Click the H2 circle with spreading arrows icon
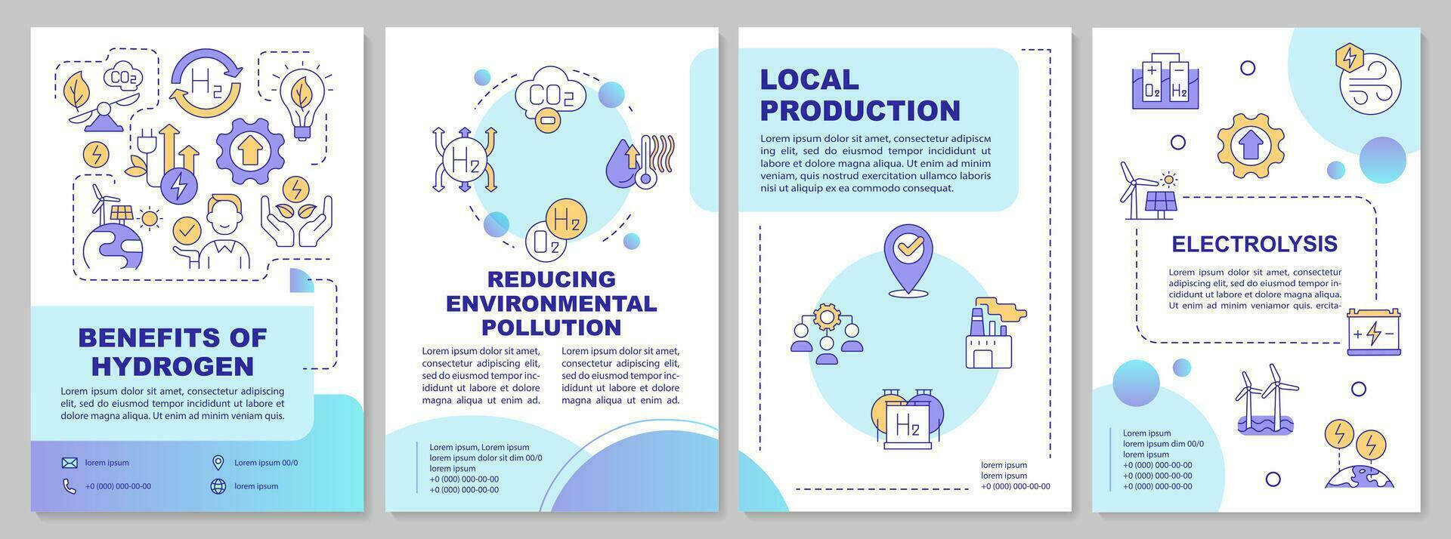The height and width of the screenshot is (539, 1451). (464, 159)
